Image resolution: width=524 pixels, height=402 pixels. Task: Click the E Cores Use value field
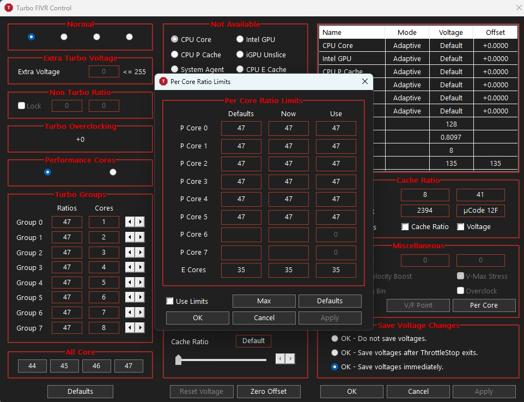336,270
